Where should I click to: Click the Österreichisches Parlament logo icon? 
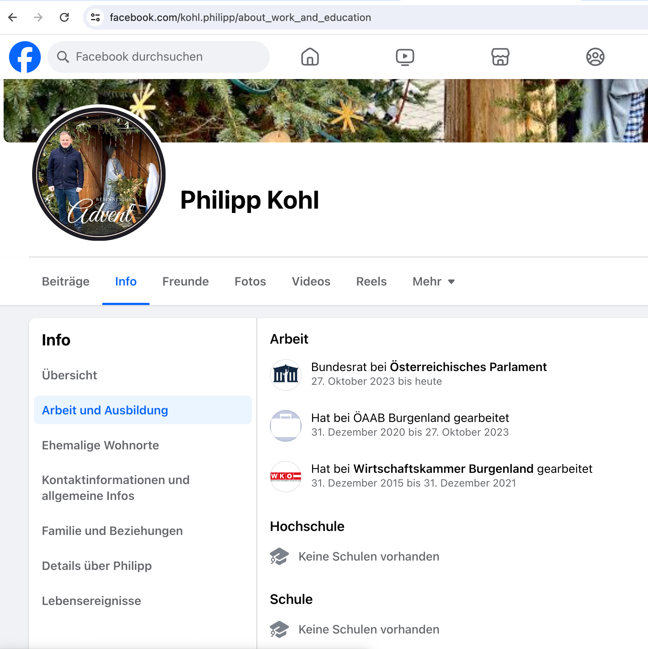(x=286, y=375)
